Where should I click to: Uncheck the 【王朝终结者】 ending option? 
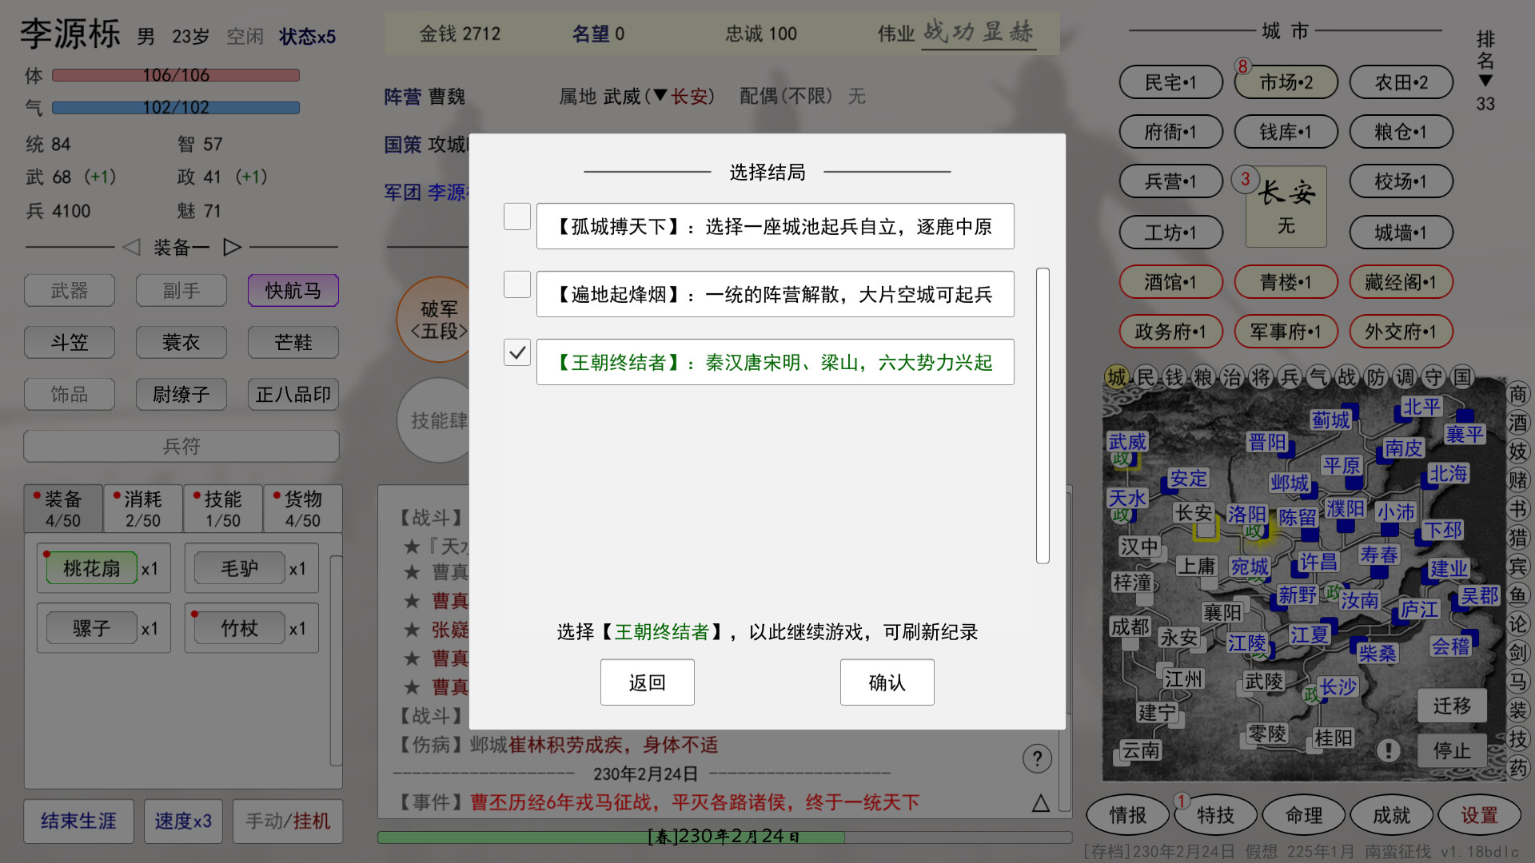click(x=516, y=352)
